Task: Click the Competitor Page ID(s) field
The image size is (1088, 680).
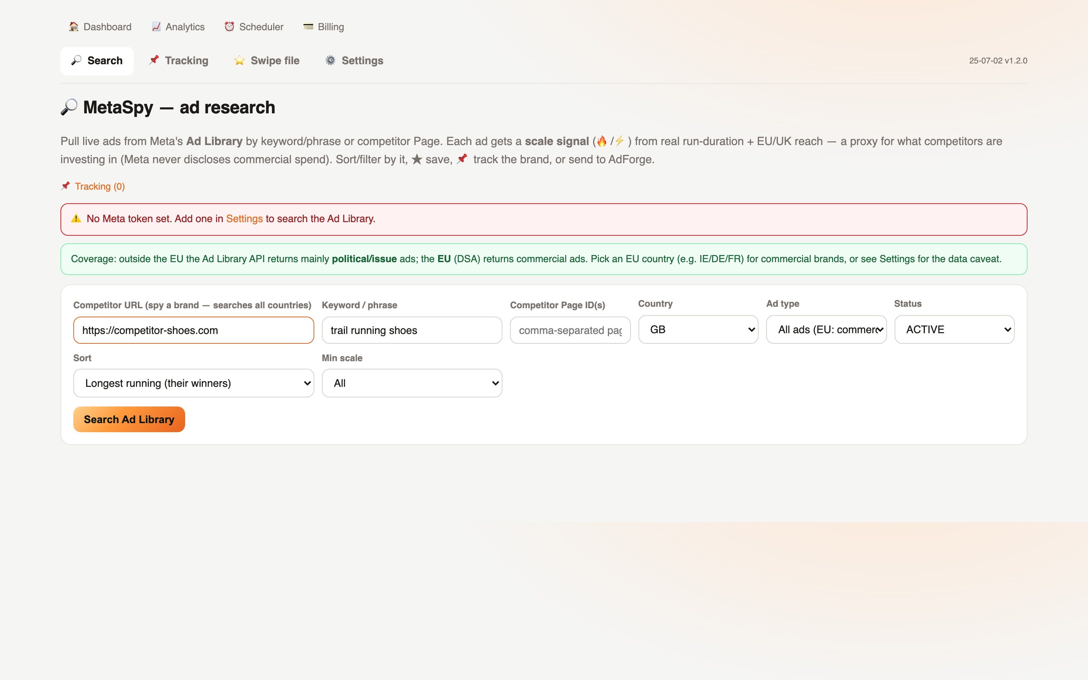Action: point(570,330)
